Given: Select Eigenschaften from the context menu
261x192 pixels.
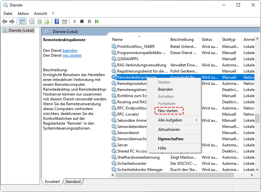Looking at the screenshot, I should click(x=170, y=139).
